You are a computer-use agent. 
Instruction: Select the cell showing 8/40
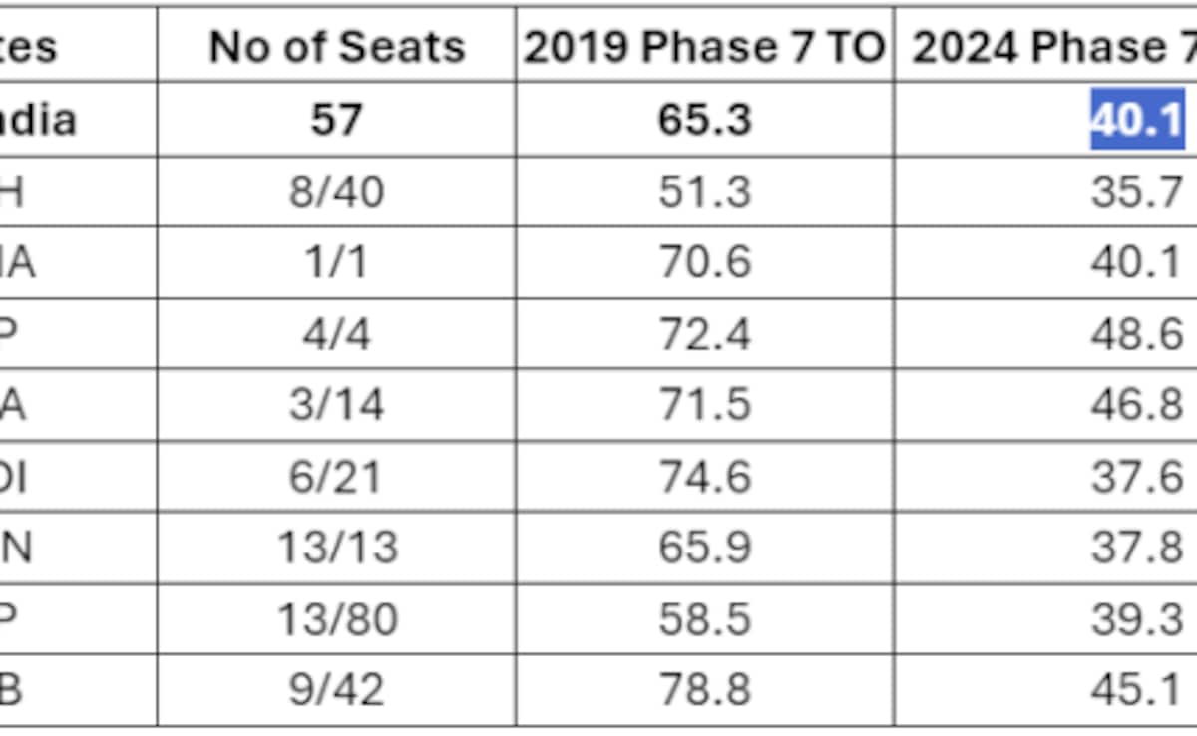point(336,191)
